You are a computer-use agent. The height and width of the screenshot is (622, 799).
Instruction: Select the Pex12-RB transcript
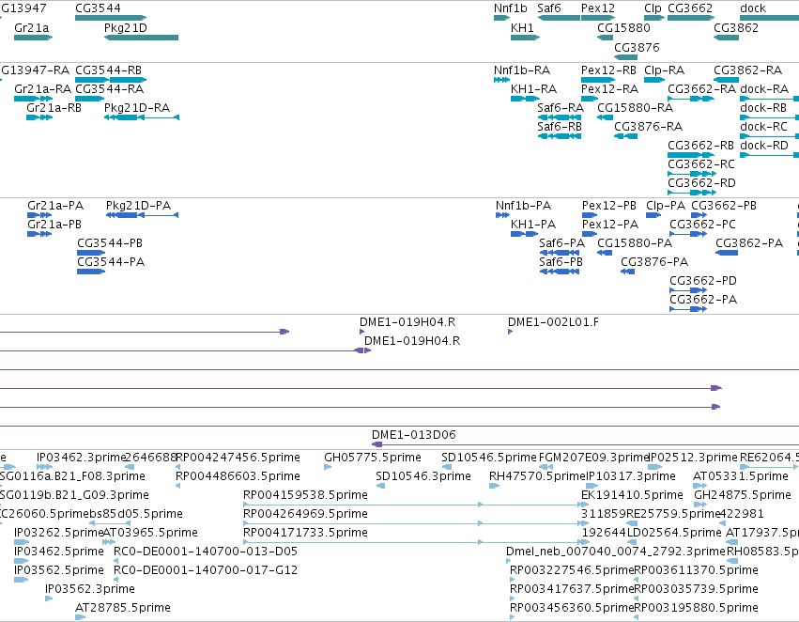coord(598,80)
